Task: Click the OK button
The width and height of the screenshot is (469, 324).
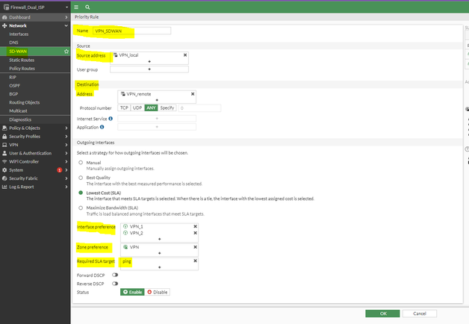Action: coord(383,314)
